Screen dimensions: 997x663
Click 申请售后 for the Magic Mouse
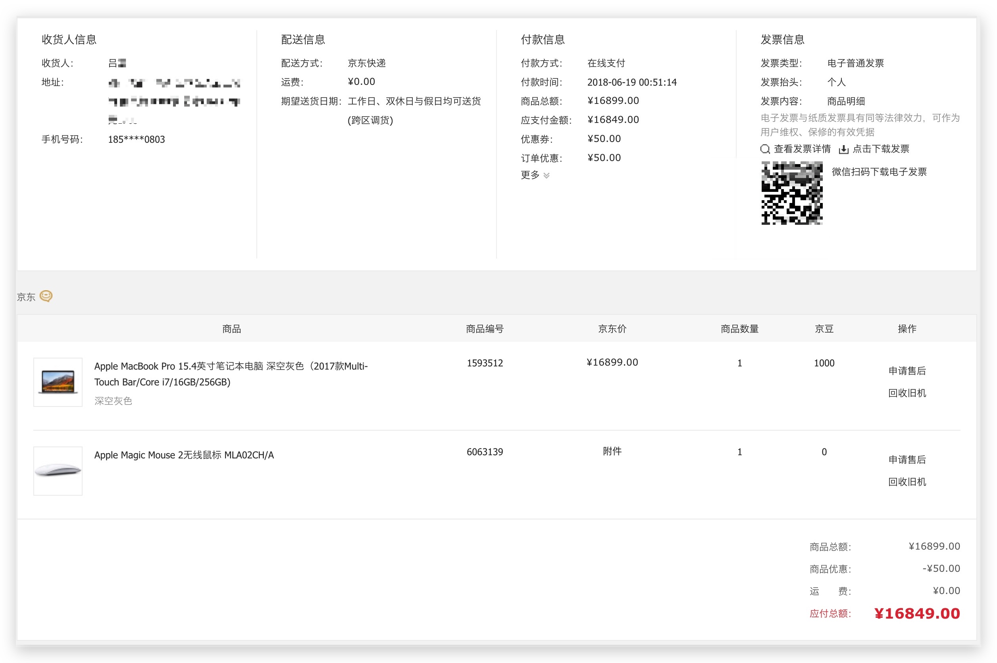click(907, 460)
